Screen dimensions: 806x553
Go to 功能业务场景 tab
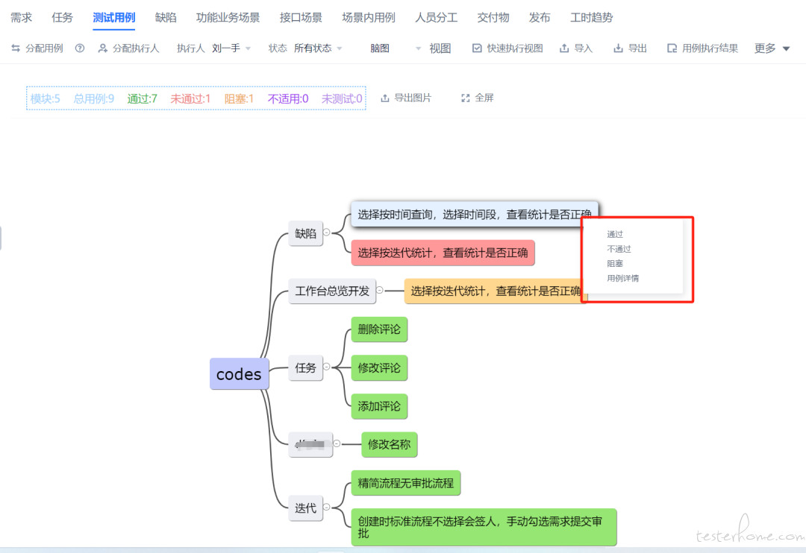click(x=228, y=17)
